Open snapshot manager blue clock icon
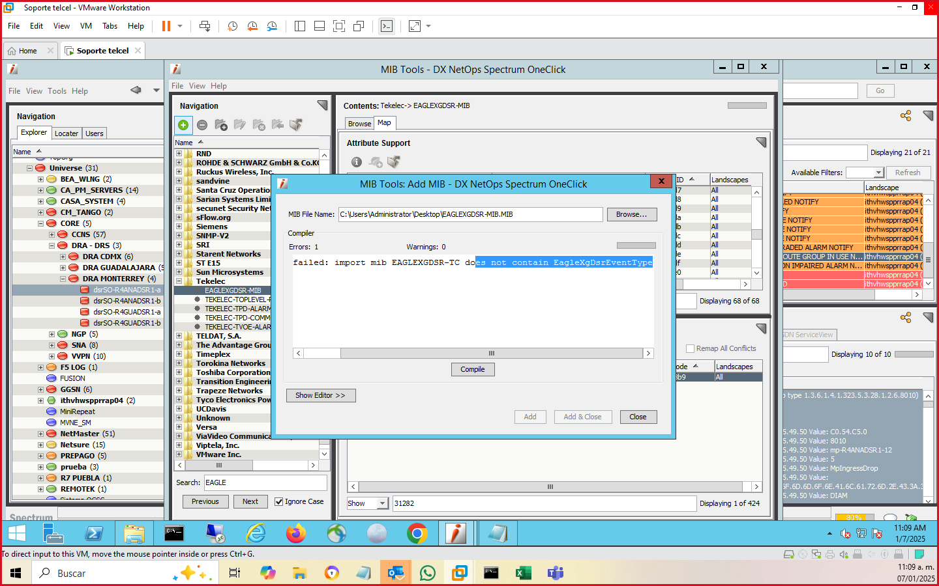Viewport: 939px width, 586px height. click(x=272, y=26)
